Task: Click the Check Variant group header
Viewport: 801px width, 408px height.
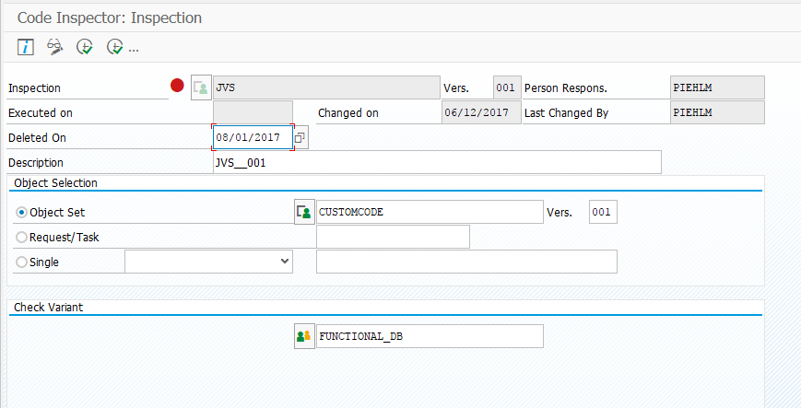Action: coord(49,307)
